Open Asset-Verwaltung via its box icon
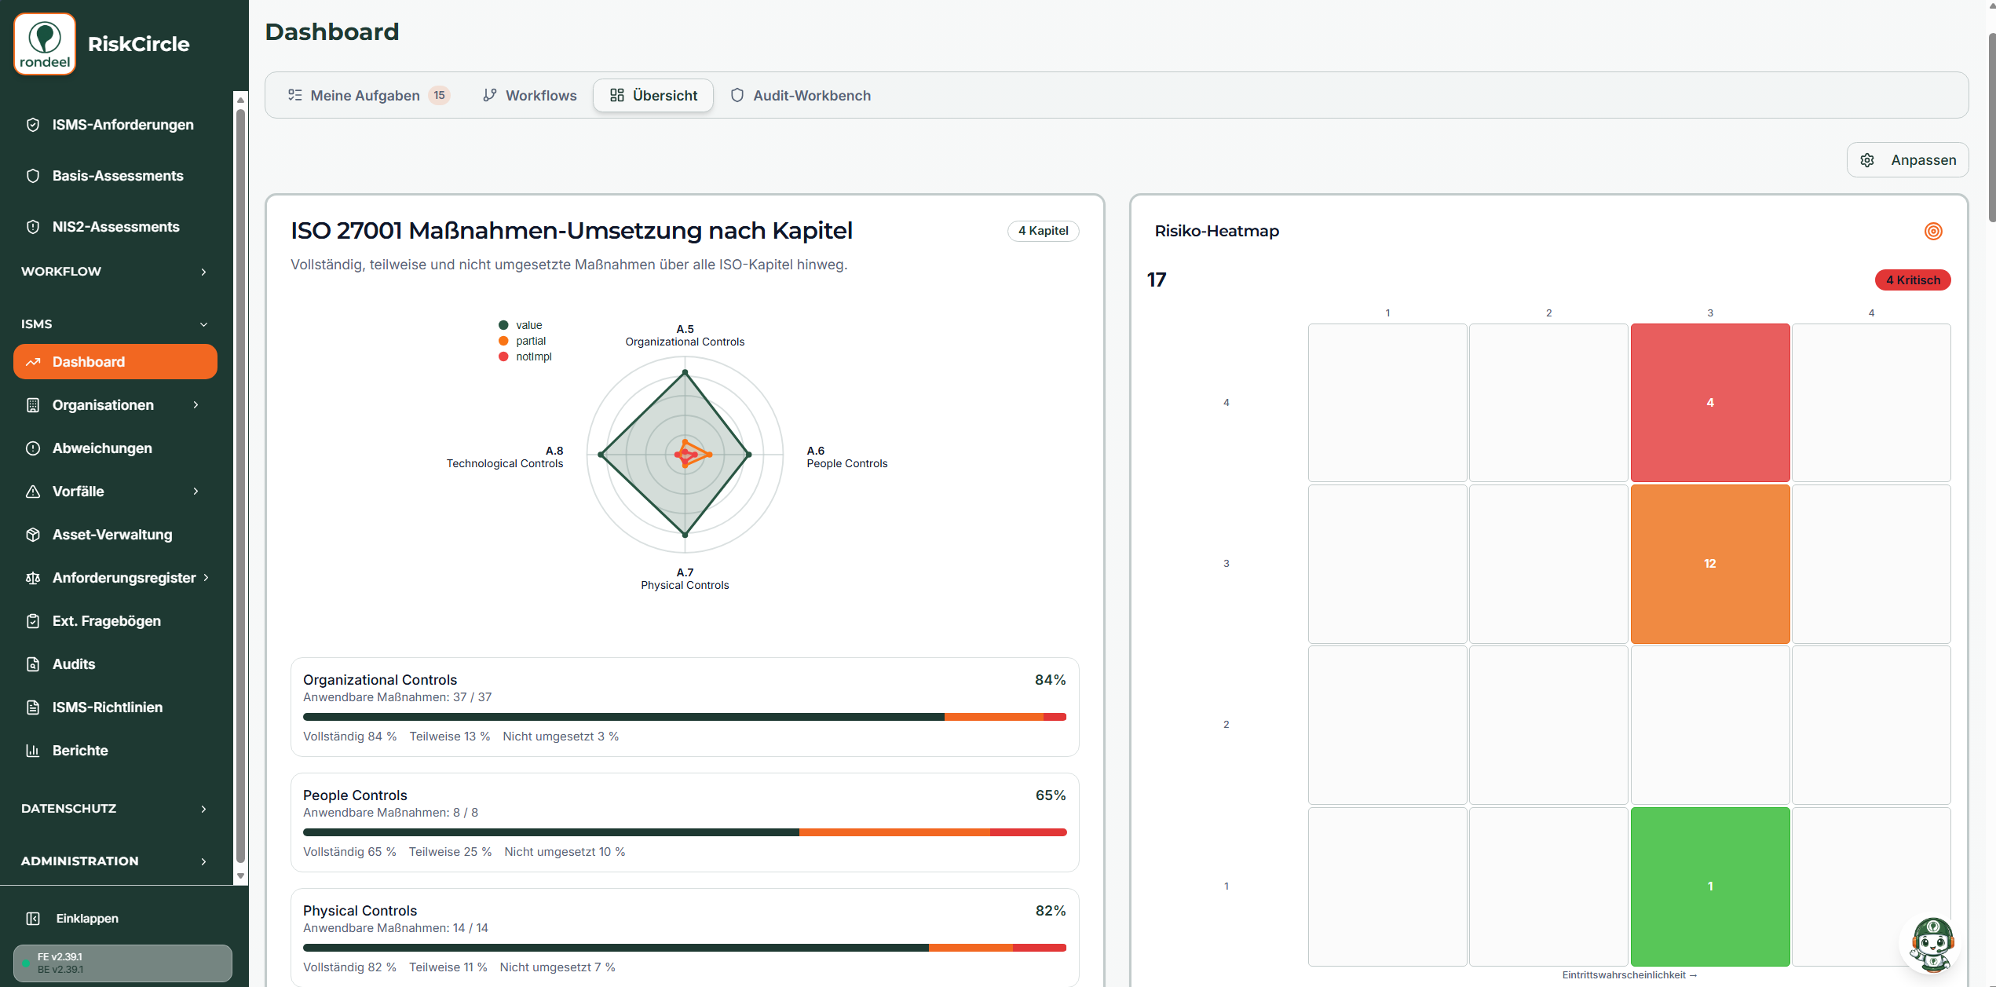 tap(33, 535)
